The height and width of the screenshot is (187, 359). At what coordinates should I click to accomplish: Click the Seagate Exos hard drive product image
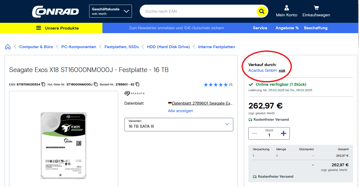[64, 145]
